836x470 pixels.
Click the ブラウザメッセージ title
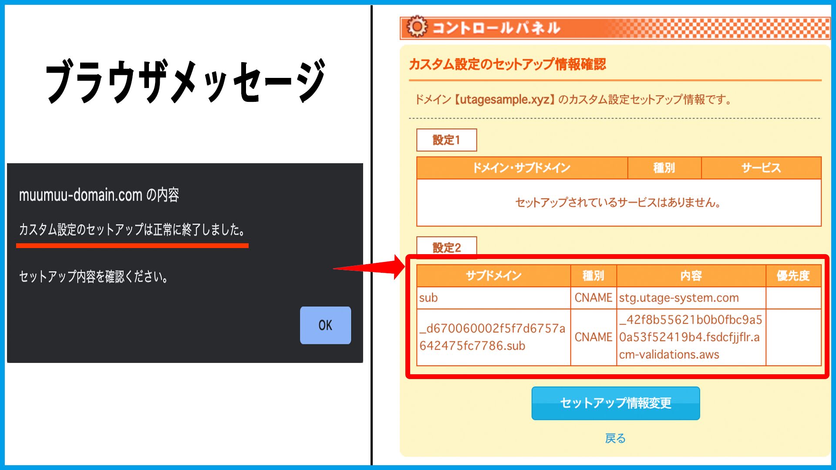pos(185,81)
